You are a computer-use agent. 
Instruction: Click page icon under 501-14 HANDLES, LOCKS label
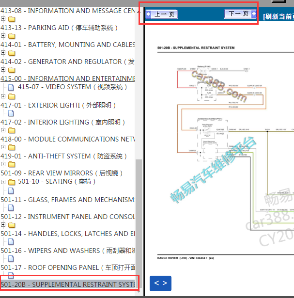coord(11,242)
